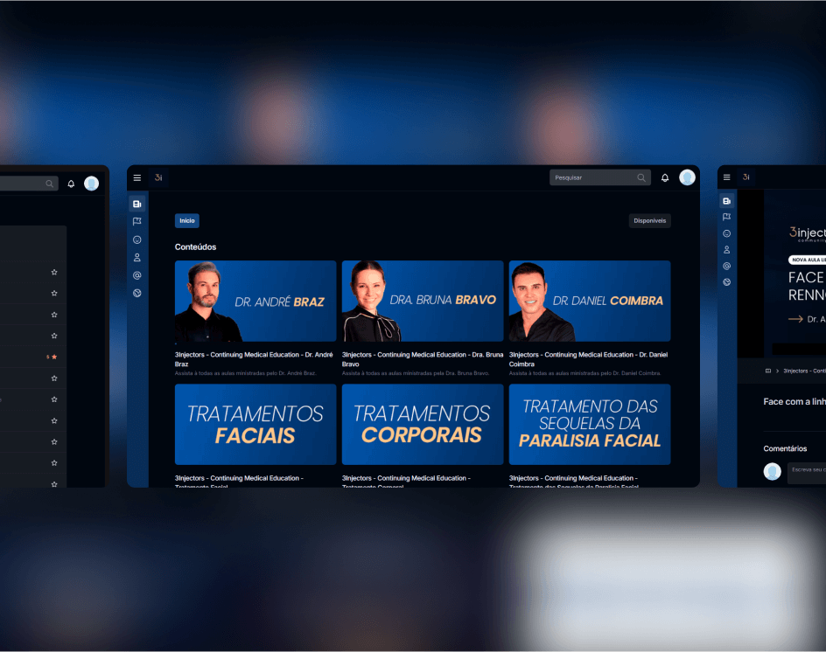
Task: Select the Início tab
Action: (x=187, y=220)
